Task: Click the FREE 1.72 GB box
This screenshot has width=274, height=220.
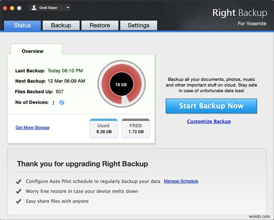Action: point(136,128)
